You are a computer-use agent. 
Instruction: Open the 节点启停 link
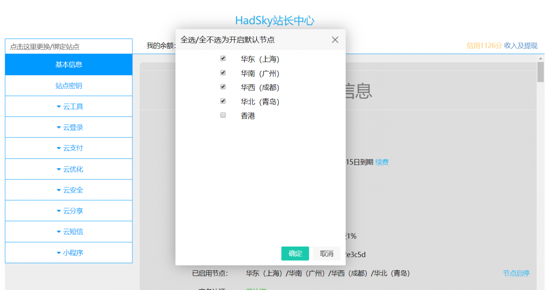pyautogui.click(x=516, y=273)
